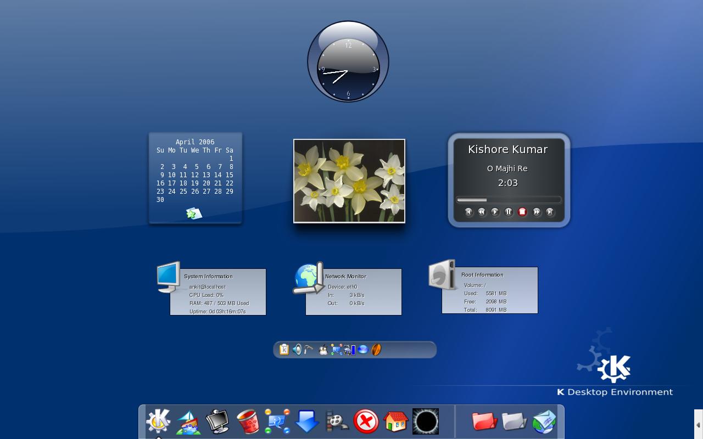Select day 1 in April calendar

pos(231,159)
